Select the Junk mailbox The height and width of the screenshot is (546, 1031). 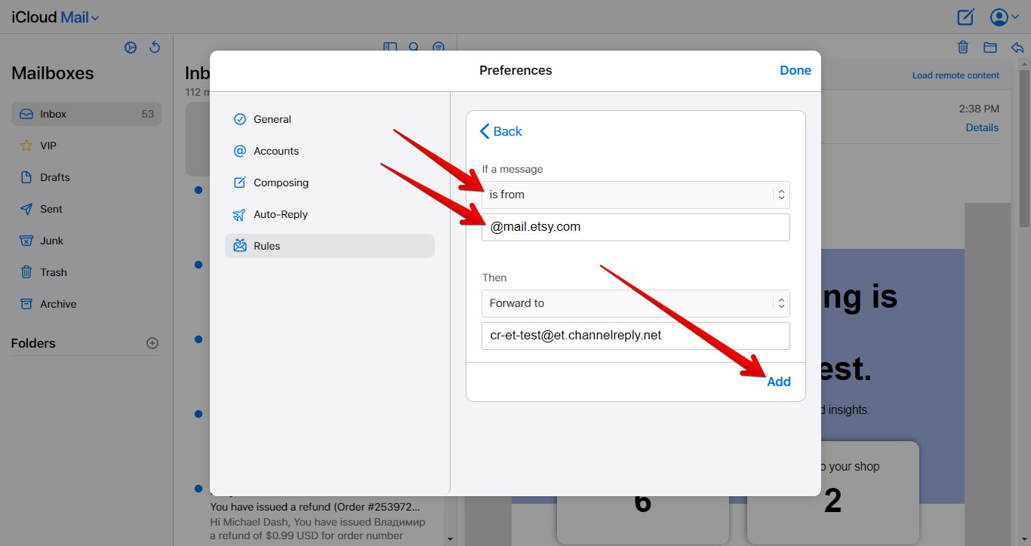click(x=86, y=241)
